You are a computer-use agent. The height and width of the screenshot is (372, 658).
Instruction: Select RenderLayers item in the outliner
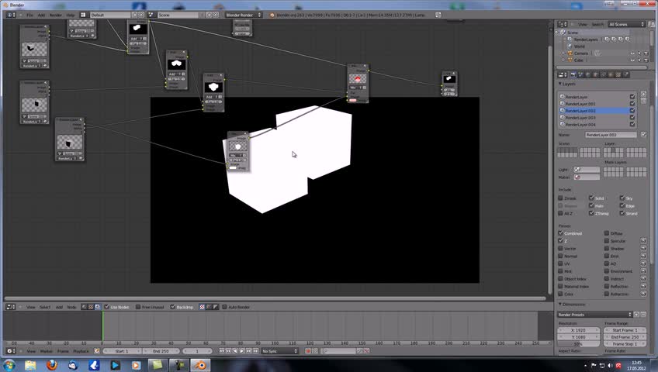click(x=585, y=40)
